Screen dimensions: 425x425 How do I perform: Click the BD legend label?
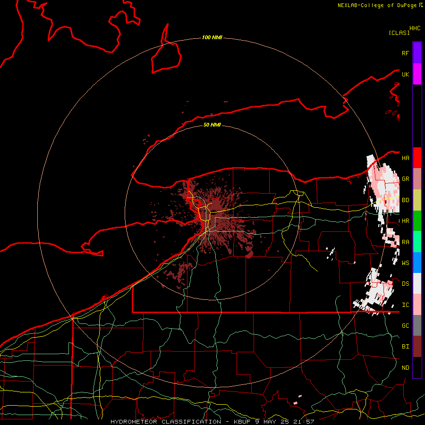[406, 200]
